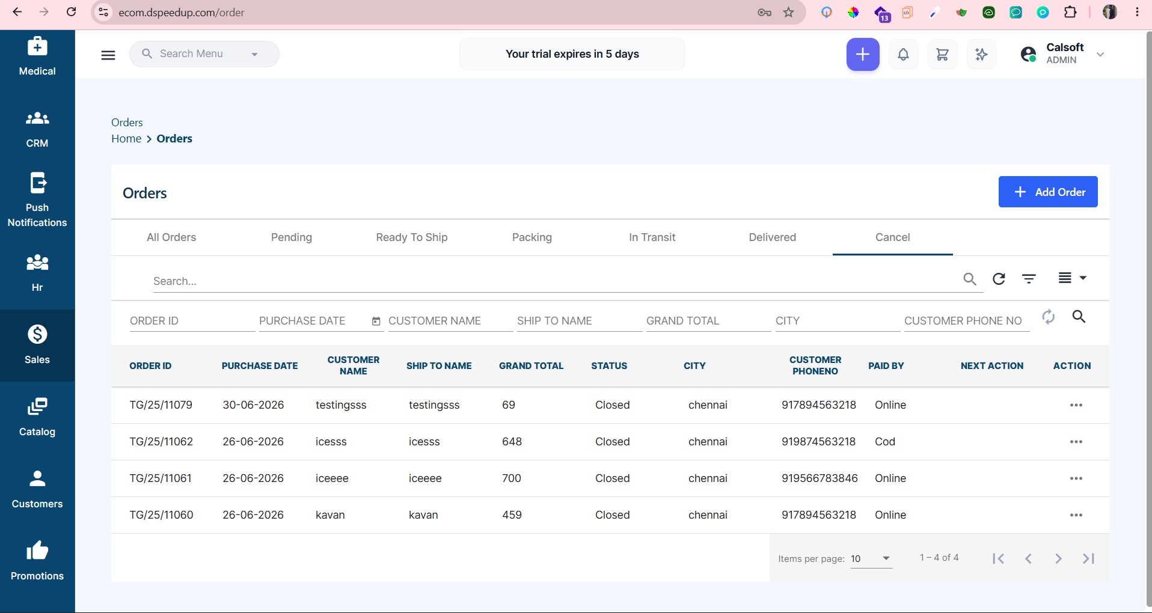The width and height of the screenshot is (1152, 613).
Task: Open purchase date calendar picker
Action: tap(376, 322)
